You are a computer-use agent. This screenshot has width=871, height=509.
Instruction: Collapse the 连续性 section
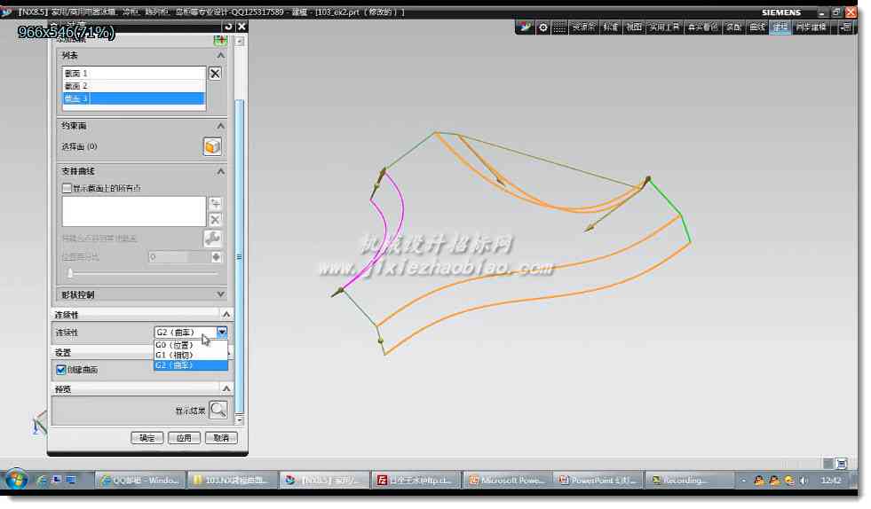226,314
